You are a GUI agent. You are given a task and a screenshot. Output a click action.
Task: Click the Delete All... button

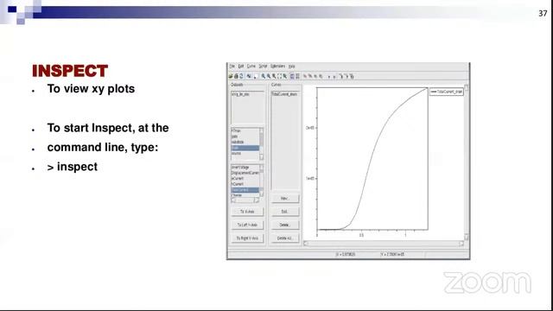[285, 238]
